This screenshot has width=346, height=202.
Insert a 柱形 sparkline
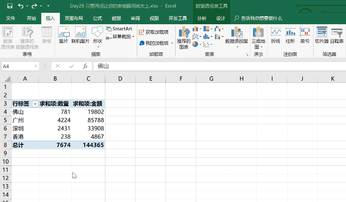pos(290,34)
